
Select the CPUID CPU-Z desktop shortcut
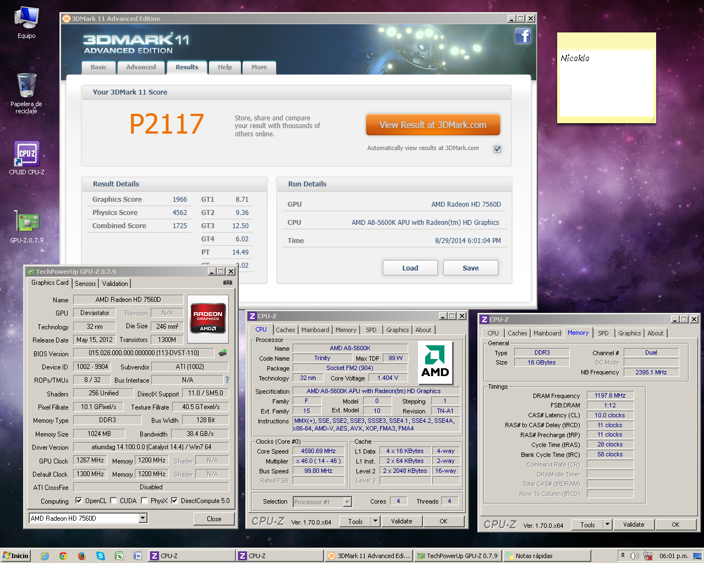pyautogui.click(x=26, y=158)
